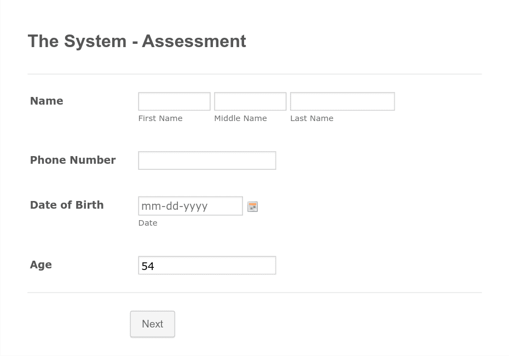
Task: Click the Next button
Action: (x=152, y=324)
